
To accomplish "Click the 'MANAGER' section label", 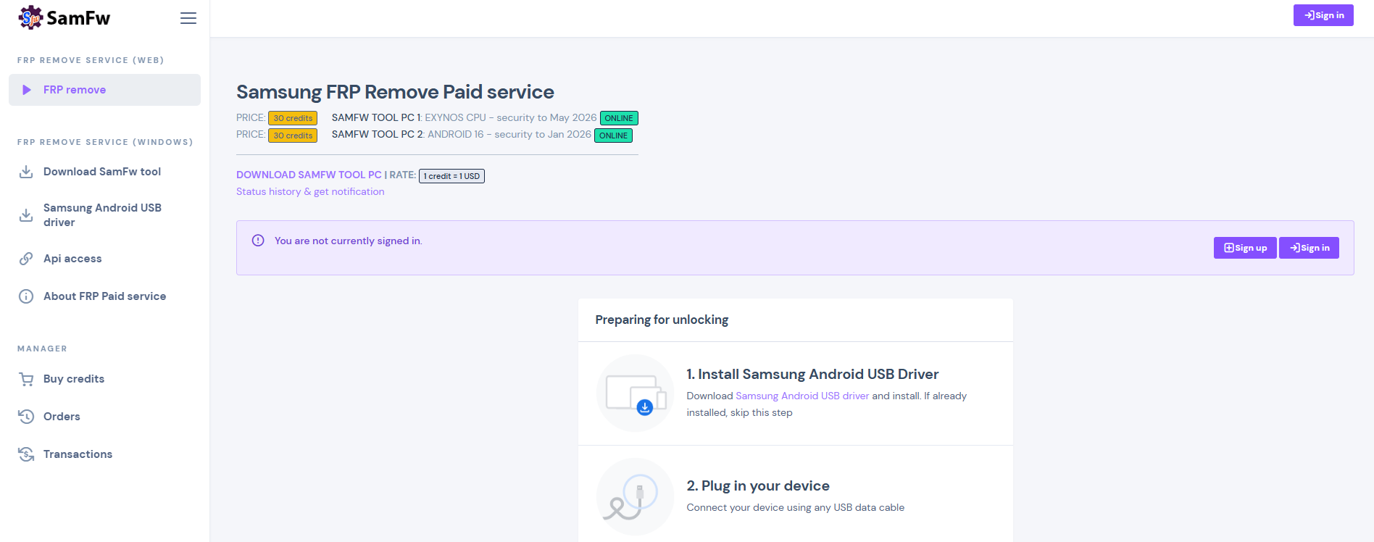I will pyautogui.click(x=42, y=349).
